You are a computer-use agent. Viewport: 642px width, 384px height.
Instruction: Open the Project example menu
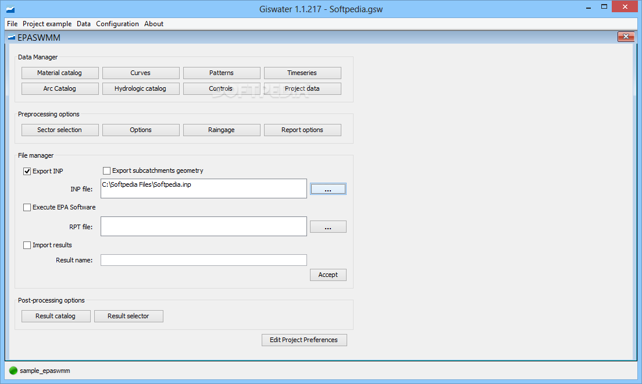[x=47, y=24]
